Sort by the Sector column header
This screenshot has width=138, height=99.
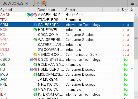click(x=70, y=10)
